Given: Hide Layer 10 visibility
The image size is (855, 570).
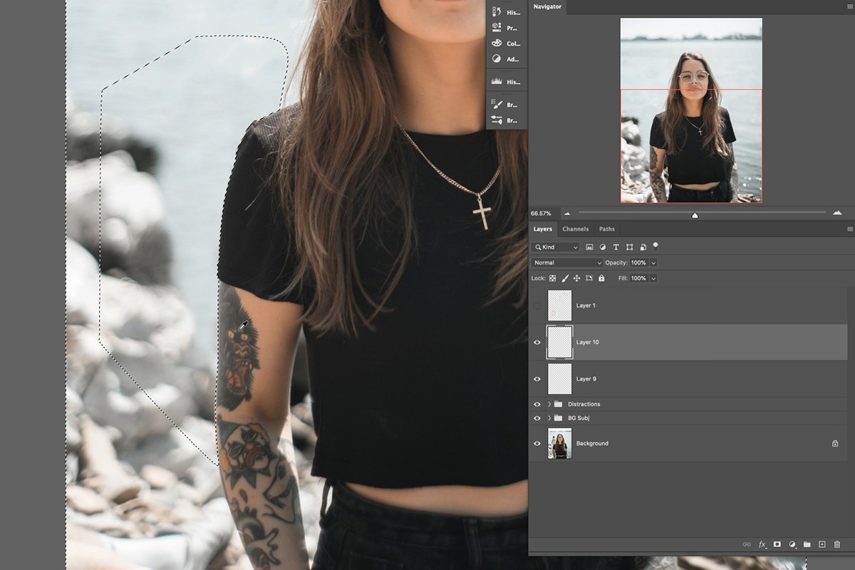Looking at the screenshot, I should coord(537,342).
